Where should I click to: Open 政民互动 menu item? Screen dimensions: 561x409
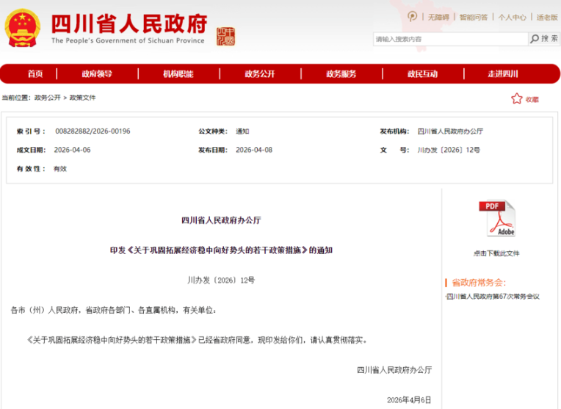pyautogui.click(x=422, y=74)
